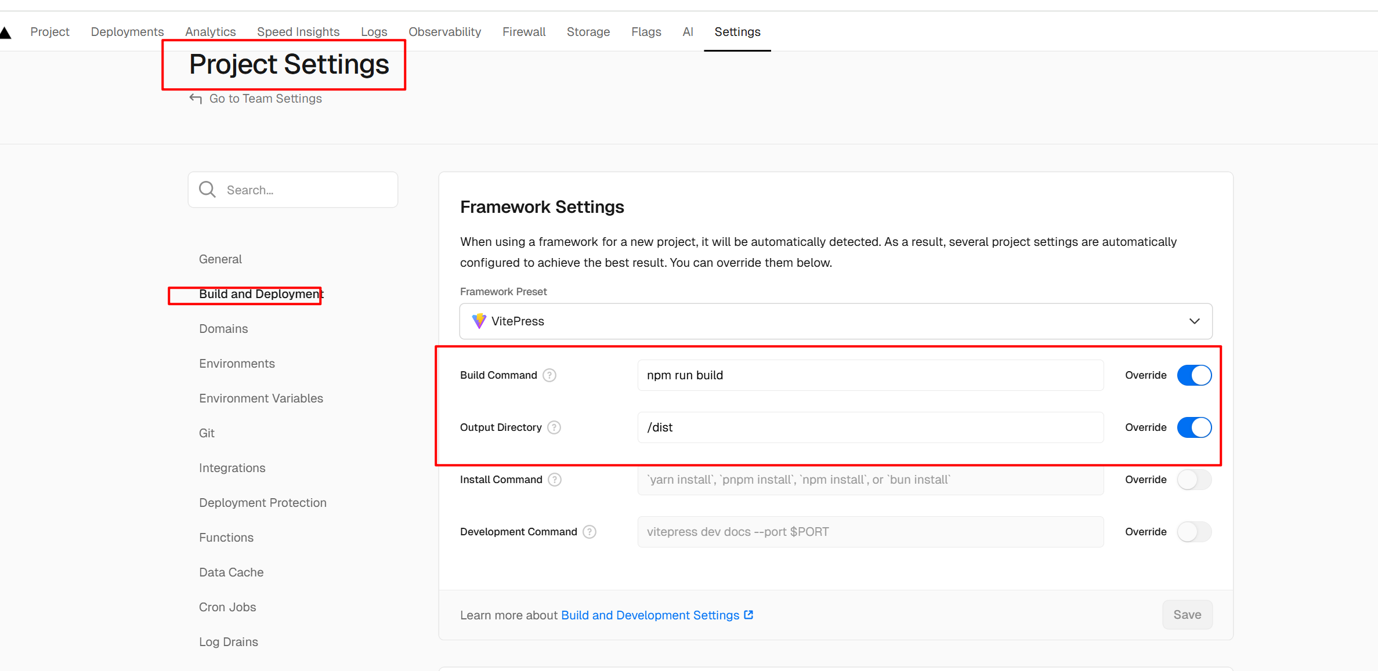Click the Framework Preset chevron arrow
Image resolution: width=1378 pixels, height=671 pixels.
[1194, 321]
